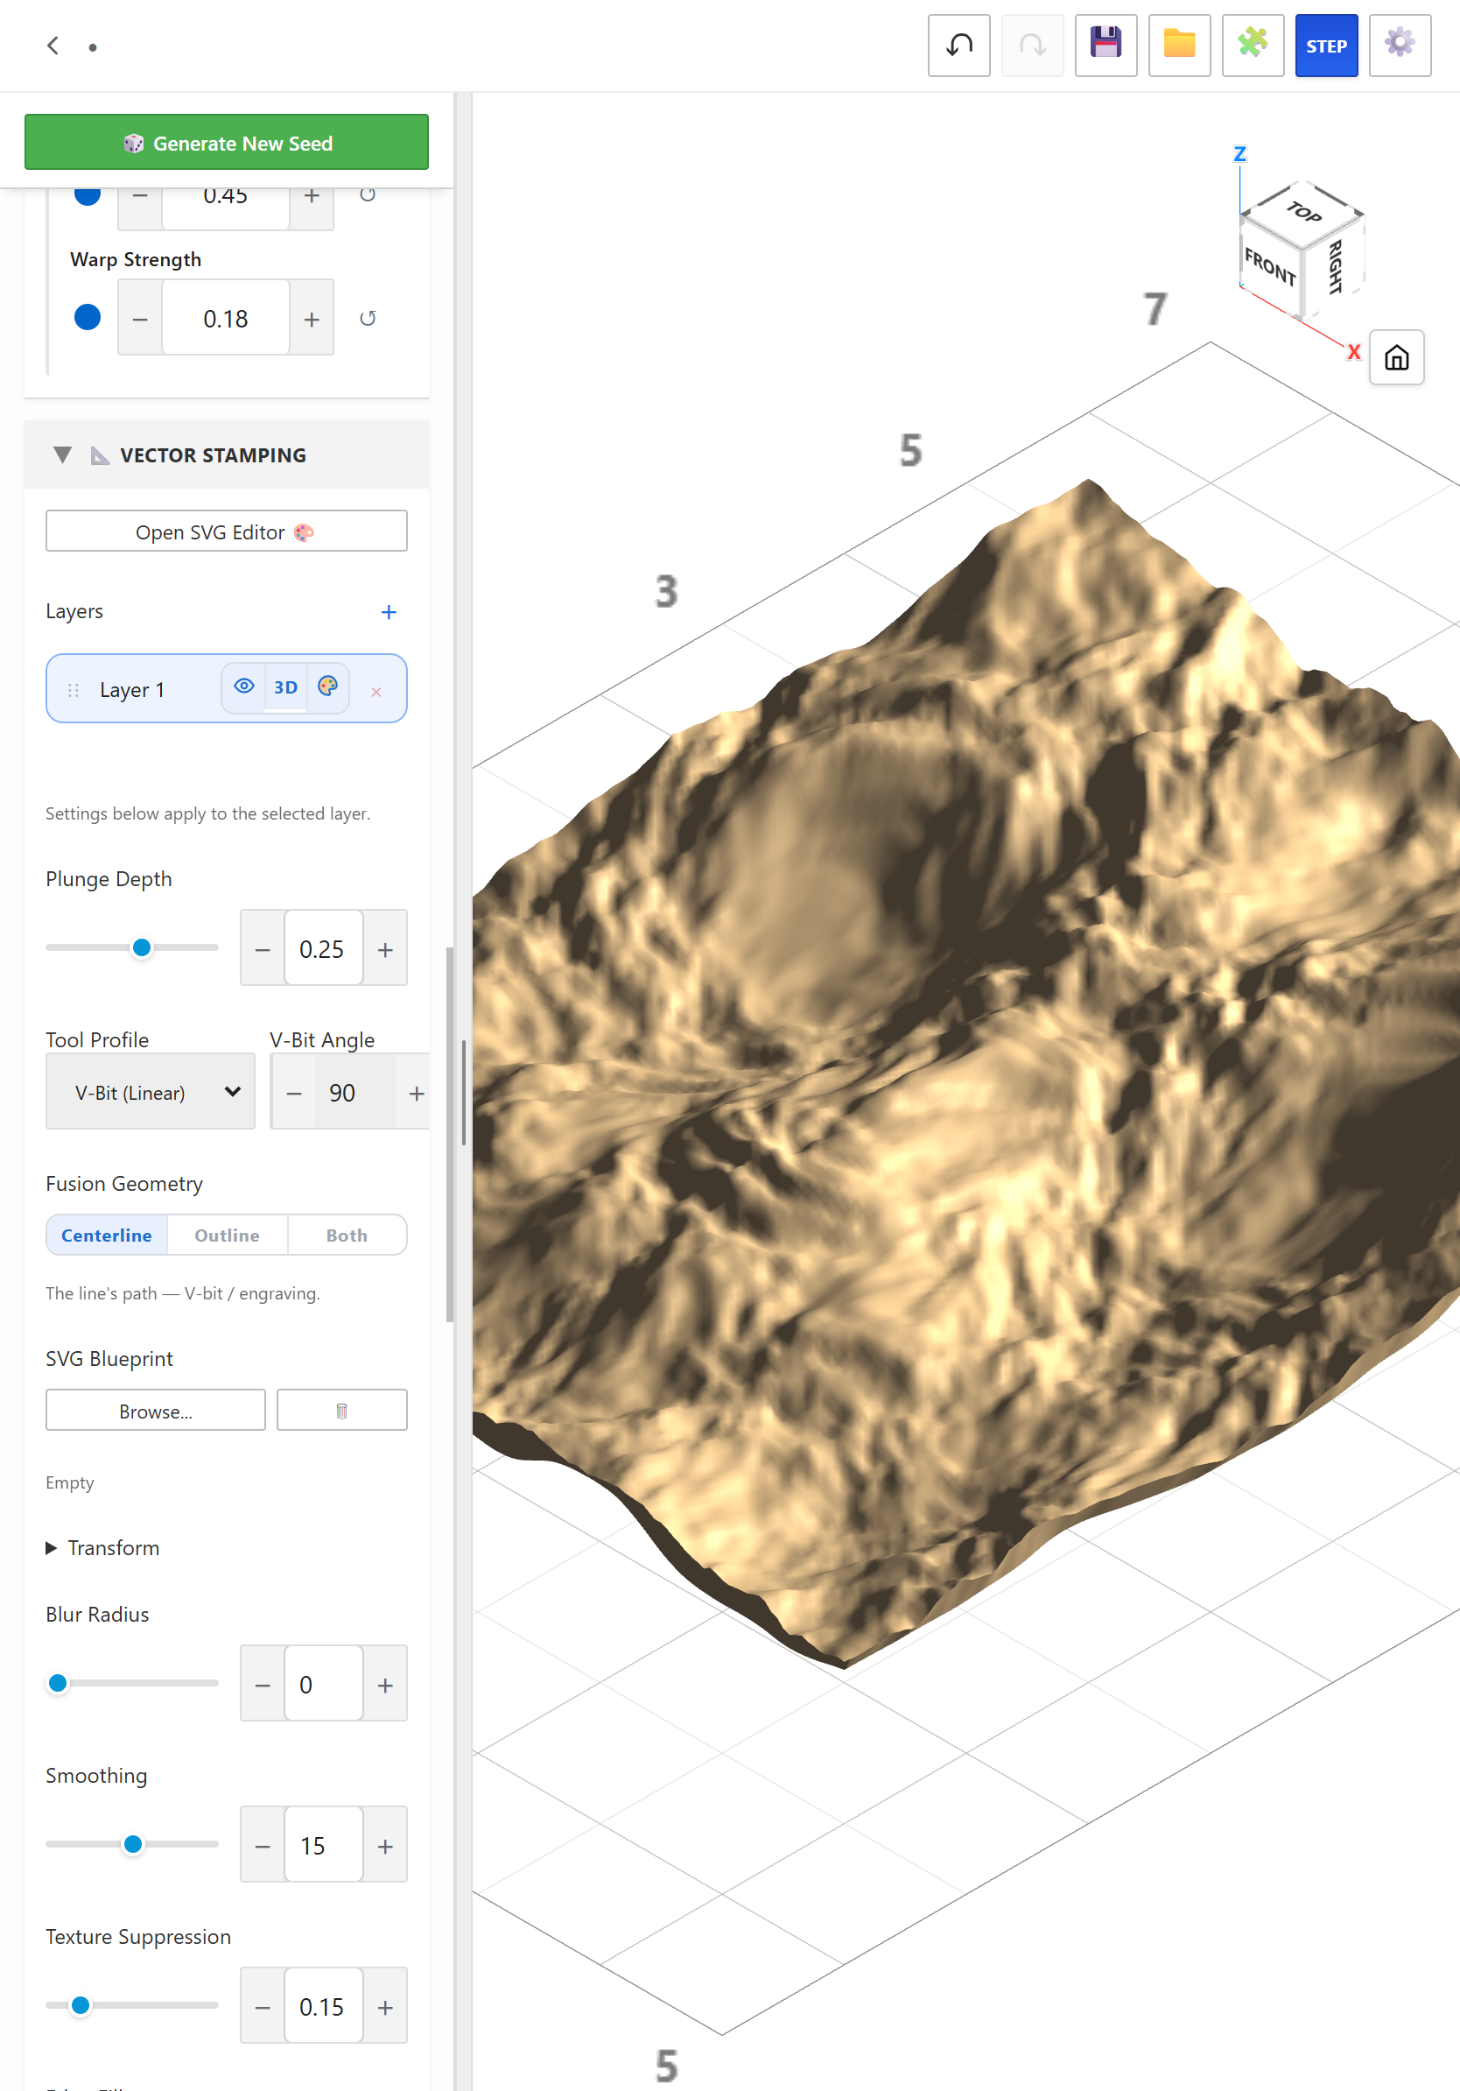Select Centerline fusion geometry
This screenshot has width=1460, height=2091.
click(107, 1235)
